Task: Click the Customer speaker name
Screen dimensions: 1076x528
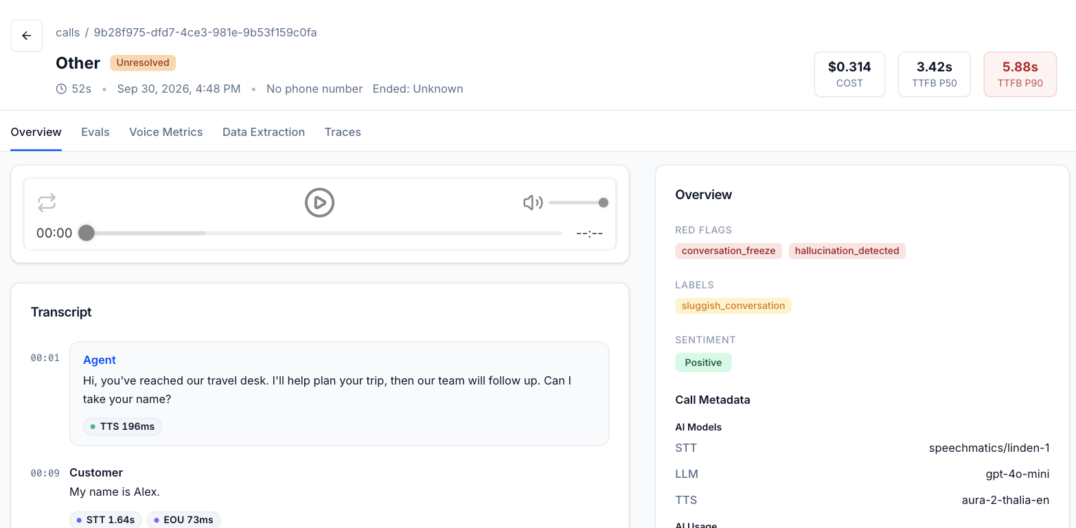Action: click(96, 472)
